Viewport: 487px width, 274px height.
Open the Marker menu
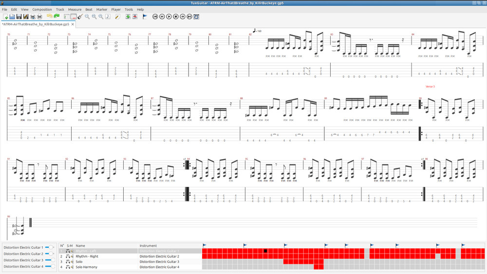click(x=102, y=9)
